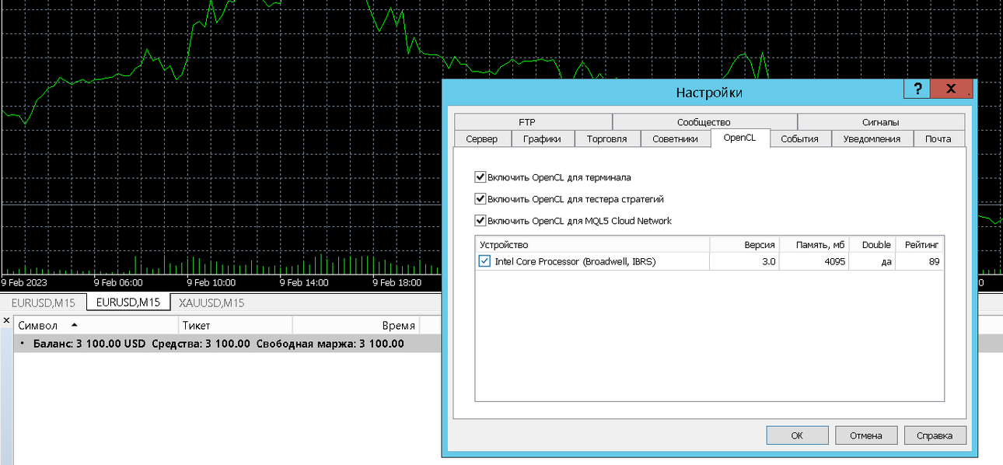This screenshot has width=1003, height=465.
Task: Click the Устройство column header
Action: (592, 245)
